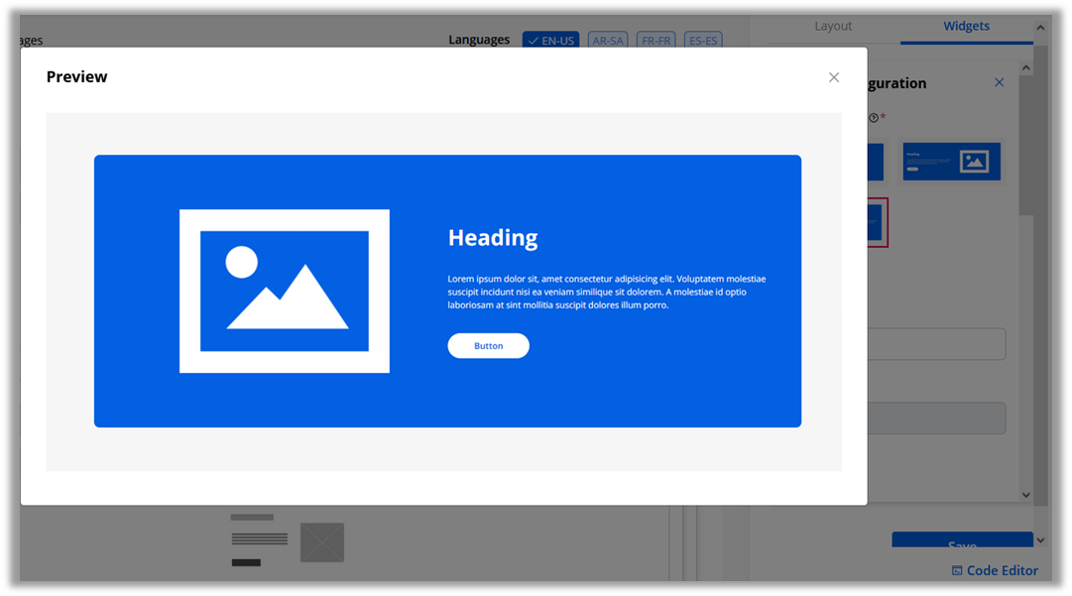The image size is (1072, 596).
Task: Click the wireframe image placeholder below the dialog
Action: point(322,542)
